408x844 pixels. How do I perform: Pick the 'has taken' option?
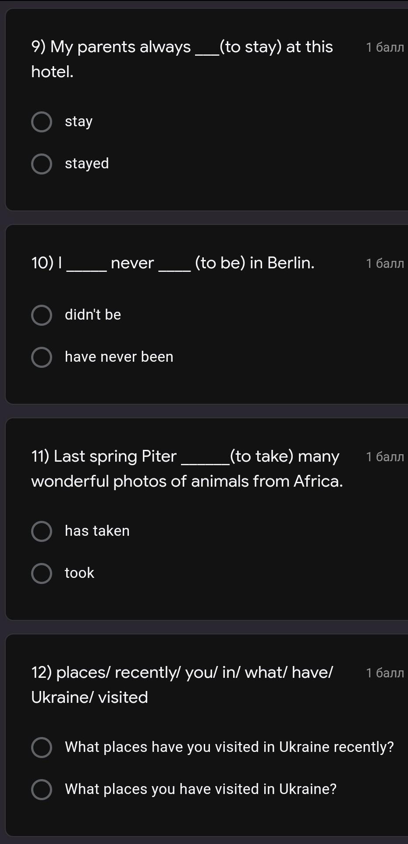point(42,531)
